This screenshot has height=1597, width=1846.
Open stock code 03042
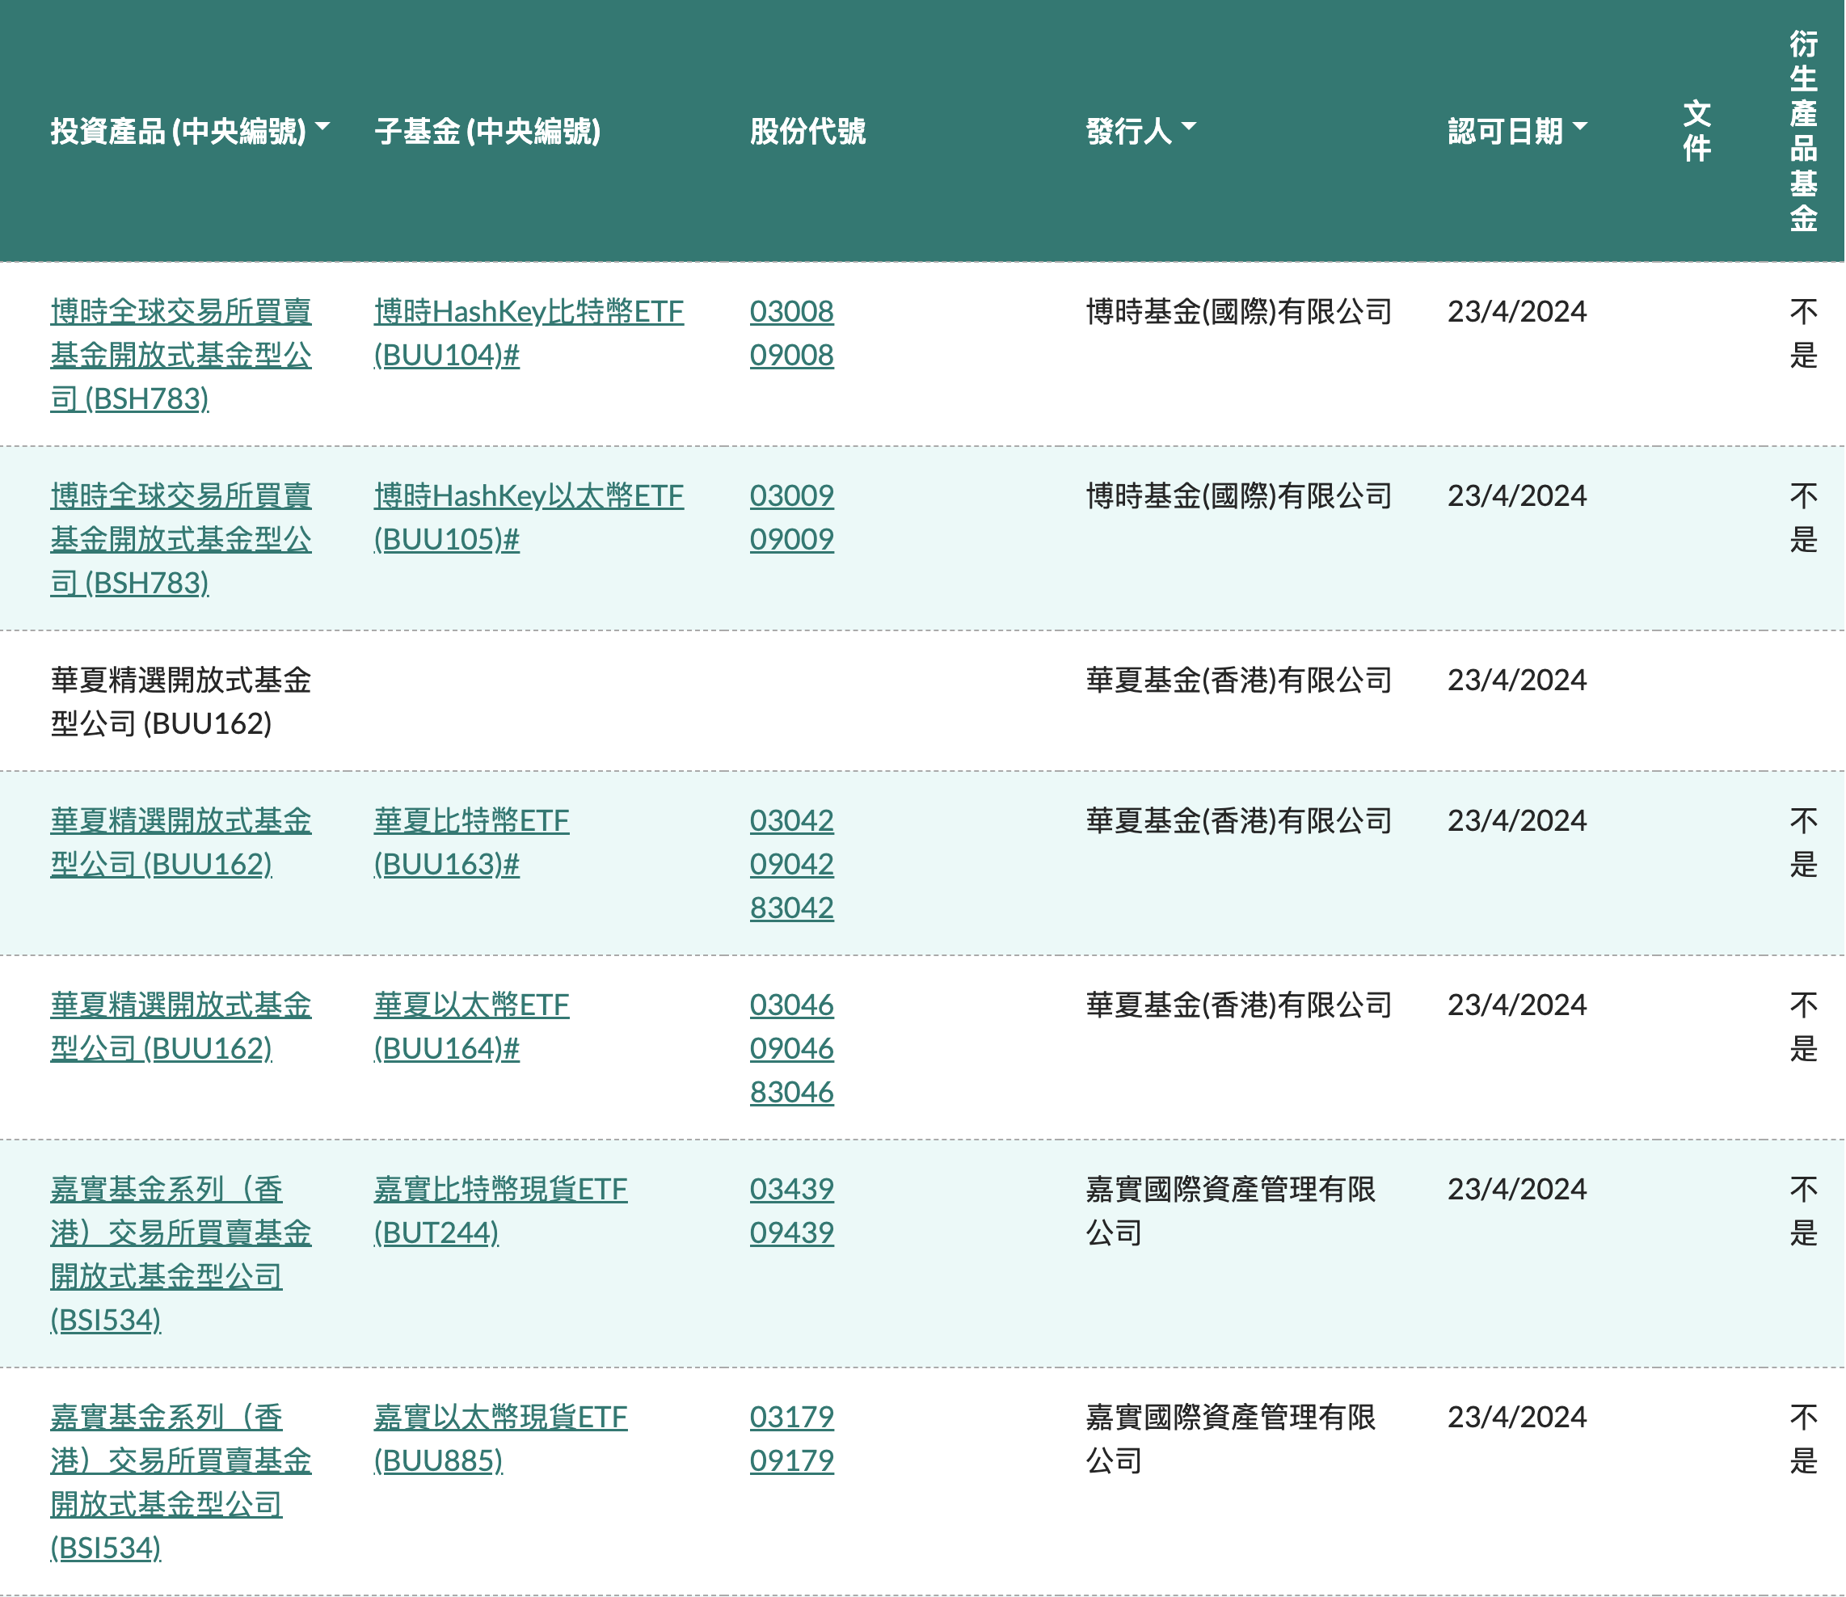[791, 821]
